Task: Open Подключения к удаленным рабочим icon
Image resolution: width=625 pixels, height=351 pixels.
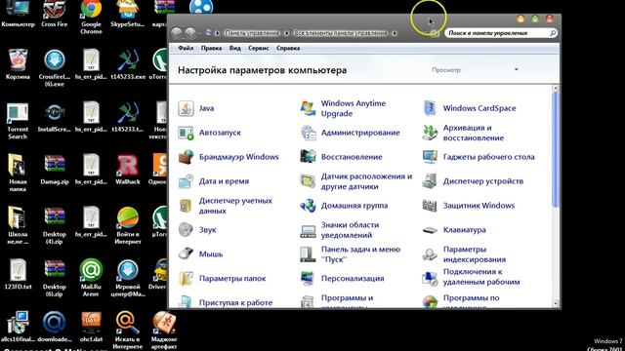Action: (x=430, y=279)
